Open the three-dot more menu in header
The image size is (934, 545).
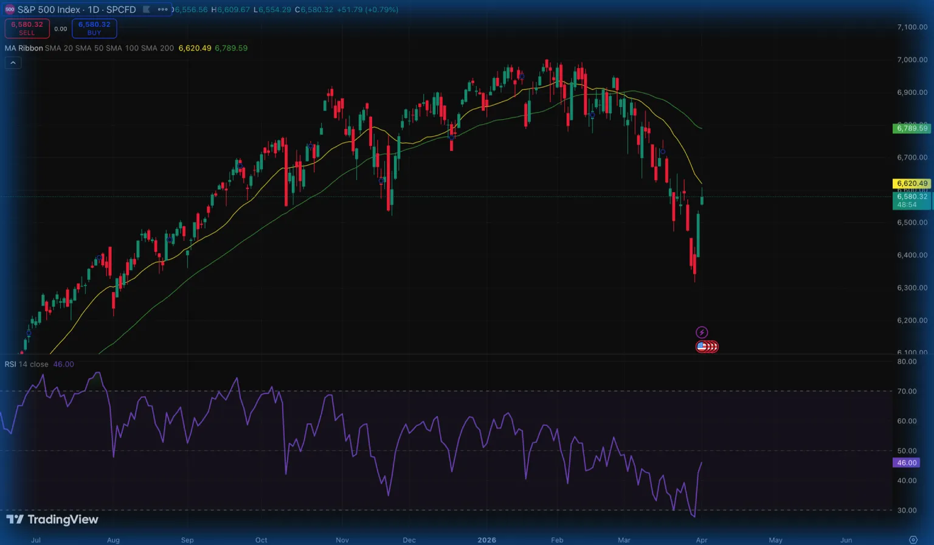click(x=162, y=10)
